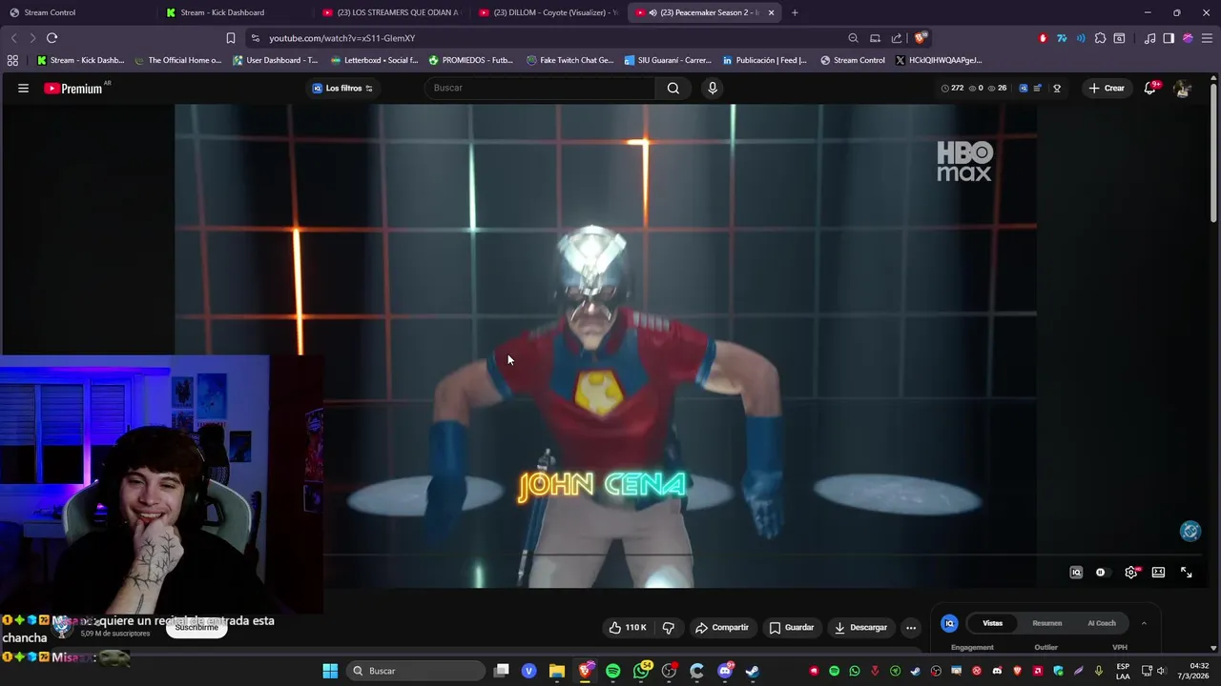Bookmark this page with the bookmark icon
This screenshot has height=686, width=1221.
click(230, 38)
